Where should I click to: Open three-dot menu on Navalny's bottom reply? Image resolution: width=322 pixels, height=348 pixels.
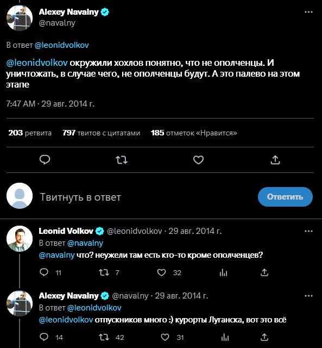[x=308, y=296]
